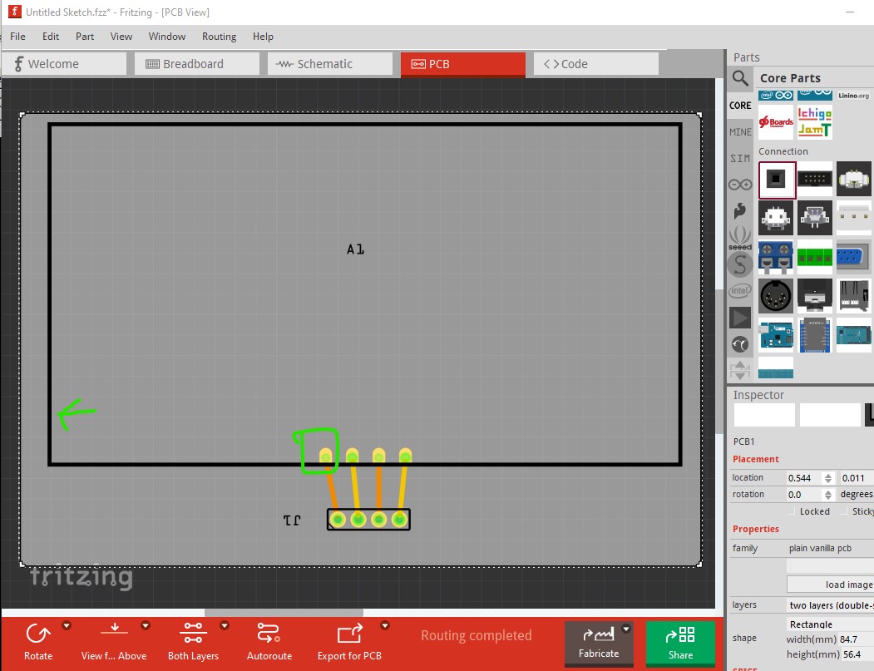874x671 pixels.
Task: Click the Rotate toolbar button
Action: (x=38, y=641)
